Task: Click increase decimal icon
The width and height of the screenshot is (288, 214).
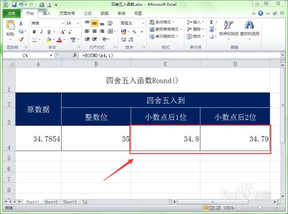Action: point(123,40)
